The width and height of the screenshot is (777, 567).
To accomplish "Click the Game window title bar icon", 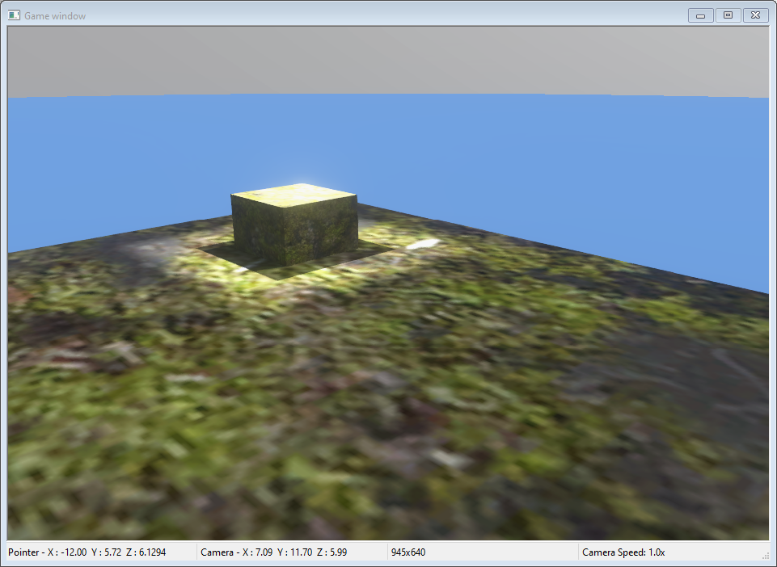I will [x=14, y=15].
